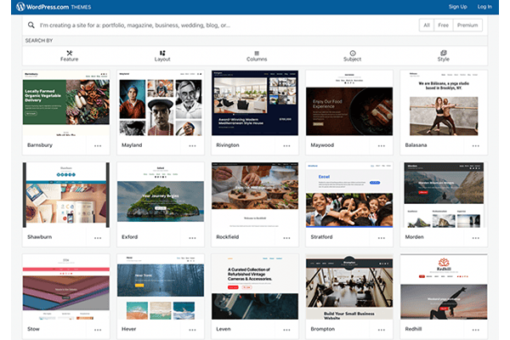Click the WordPress logo icon

20,7
